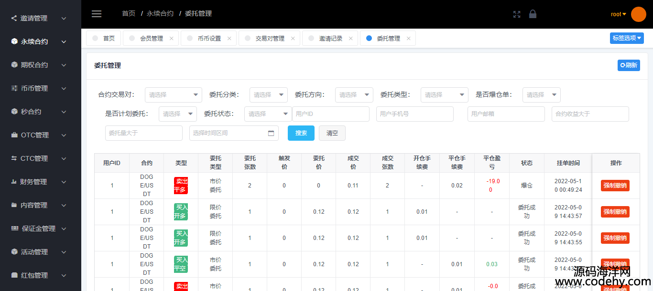The width and height of the screenshot is (653, 291).
Task: Click 强制撤销 for order at 14:43:57
Action: tap(615, 212)
